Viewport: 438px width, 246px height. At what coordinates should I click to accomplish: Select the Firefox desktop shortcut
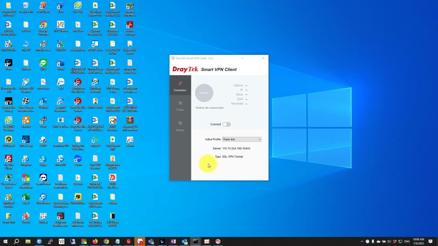tap(26, 218)
